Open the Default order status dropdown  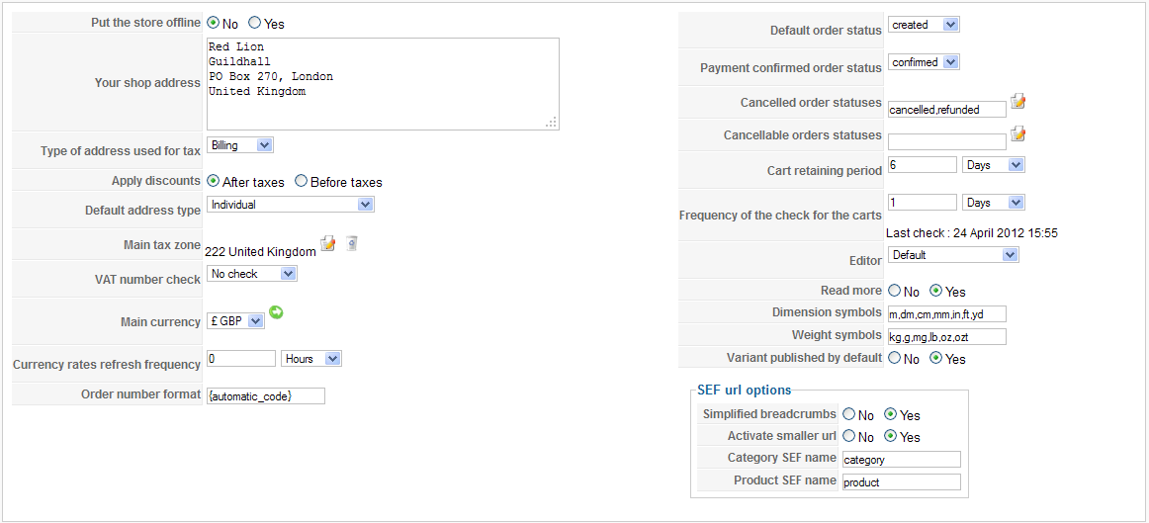pyautogui.click(x=923, y=25)
